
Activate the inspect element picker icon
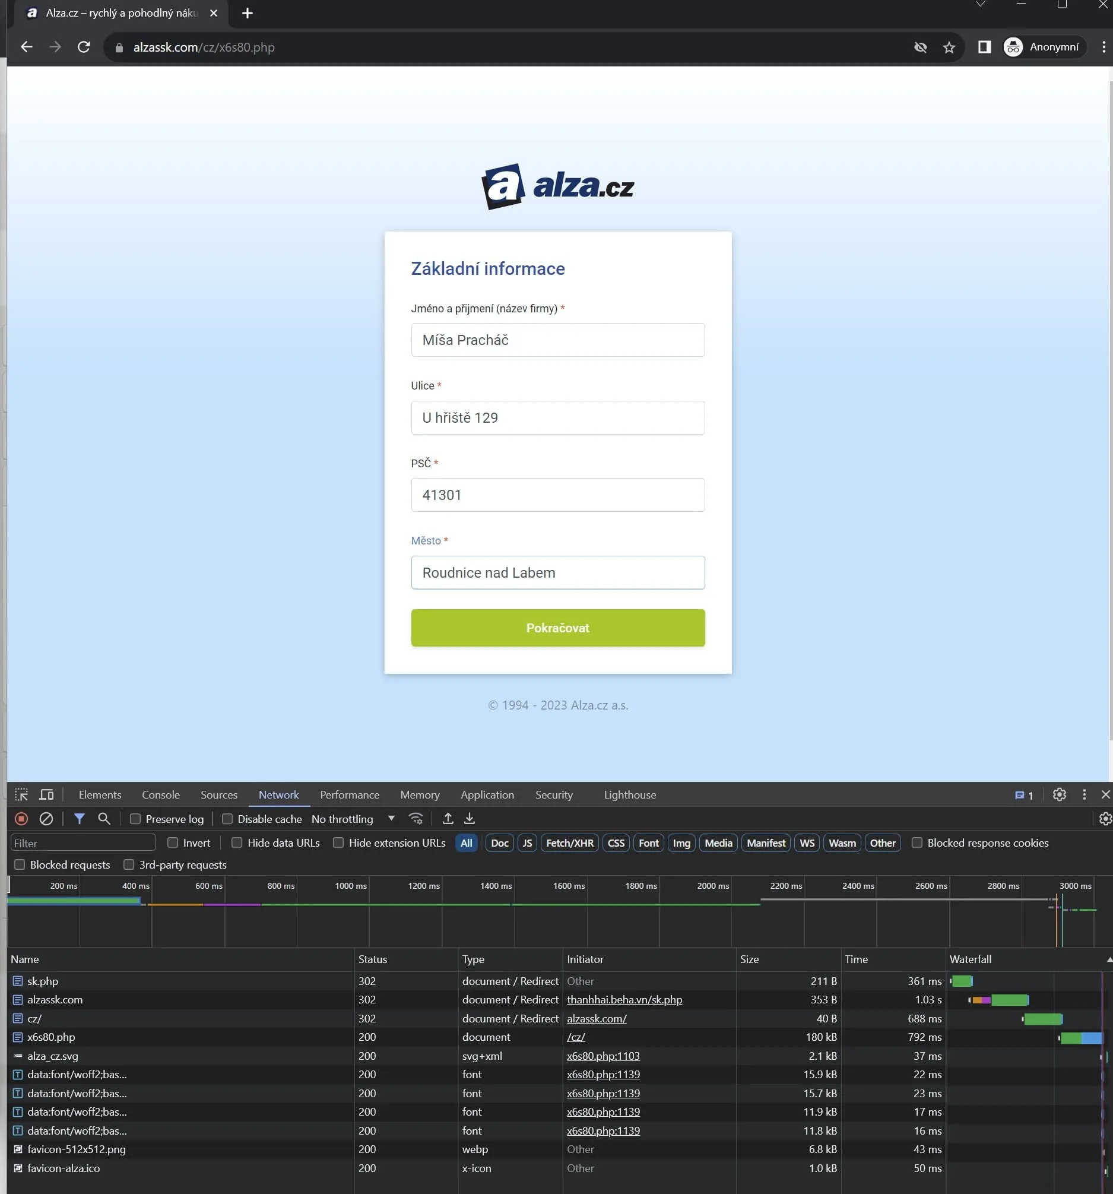[21, 794]
